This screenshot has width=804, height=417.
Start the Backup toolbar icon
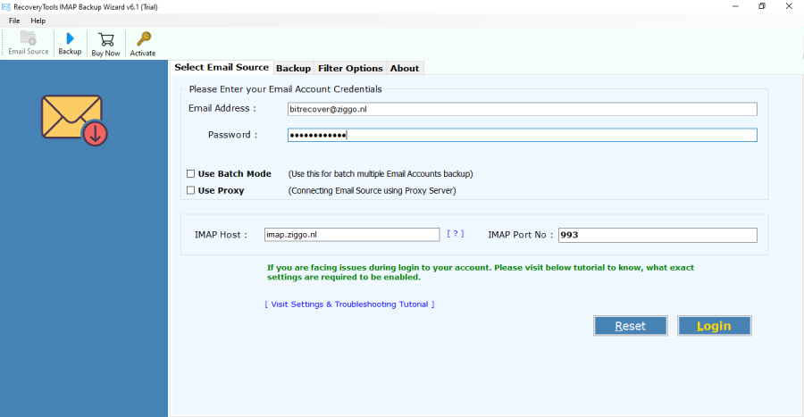pos(70,38)
